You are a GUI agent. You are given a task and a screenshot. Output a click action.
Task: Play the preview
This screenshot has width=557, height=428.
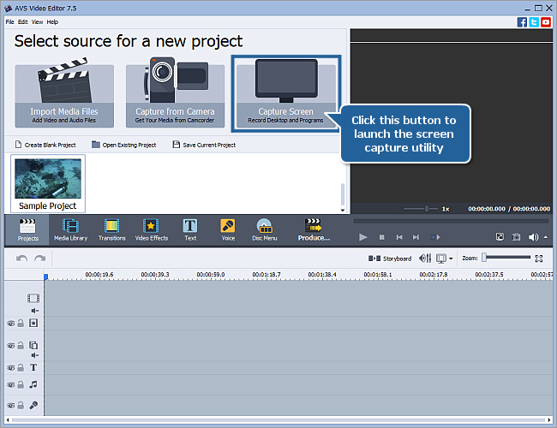pyautogui.click(x=362, y=237)
